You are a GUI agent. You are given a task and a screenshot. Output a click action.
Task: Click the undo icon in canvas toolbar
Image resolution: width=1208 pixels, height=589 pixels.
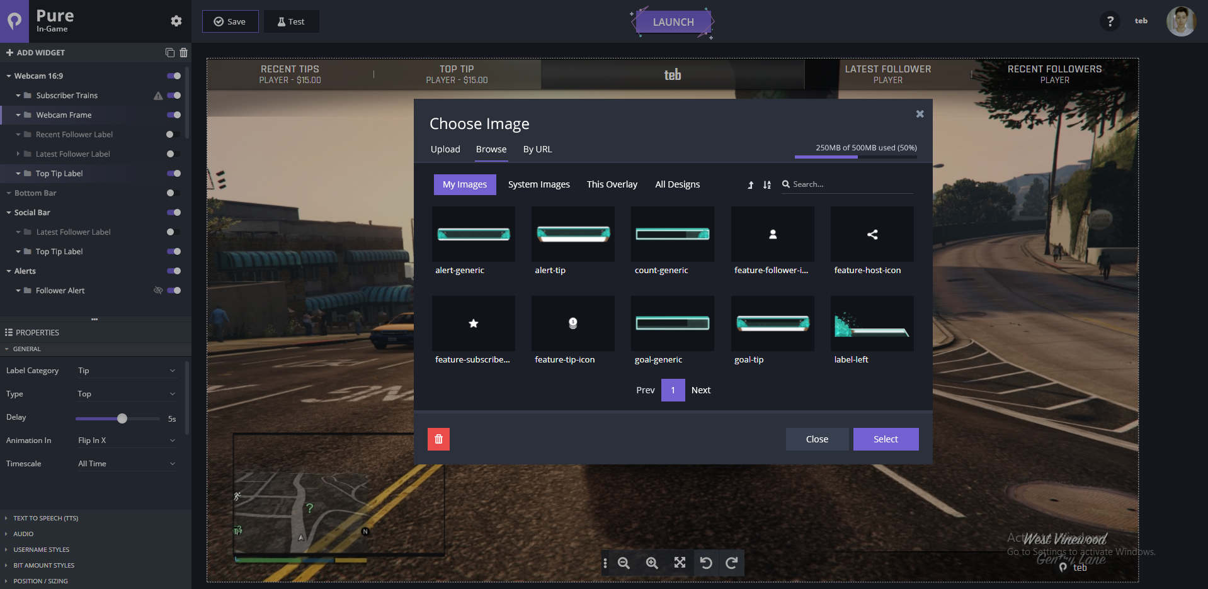pyautogui.click(x=706, y=563)
